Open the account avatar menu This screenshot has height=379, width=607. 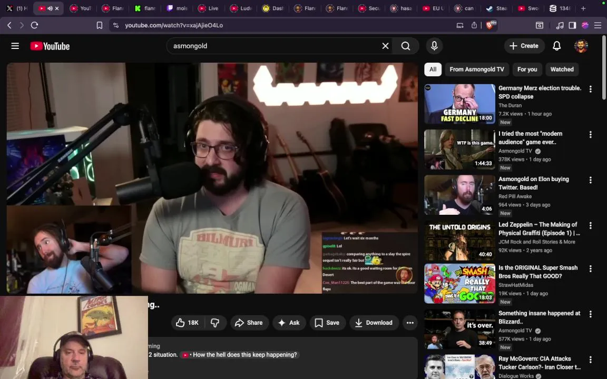pos(581,46)
